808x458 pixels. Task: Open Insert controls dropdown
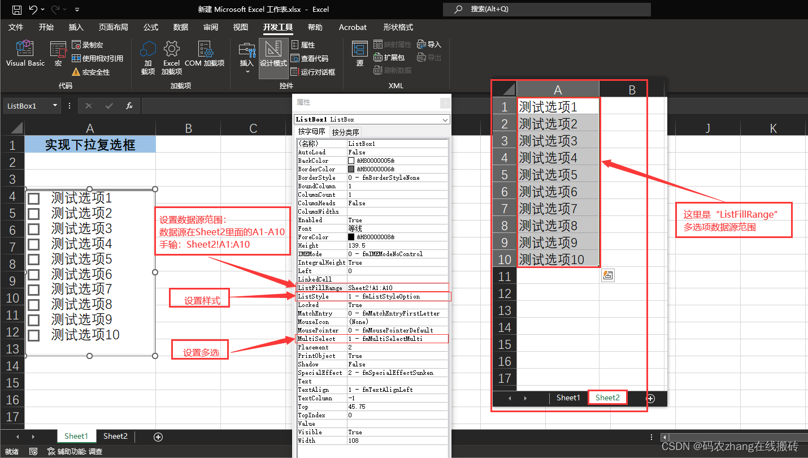pyautogui.click(x=247, y=58)
